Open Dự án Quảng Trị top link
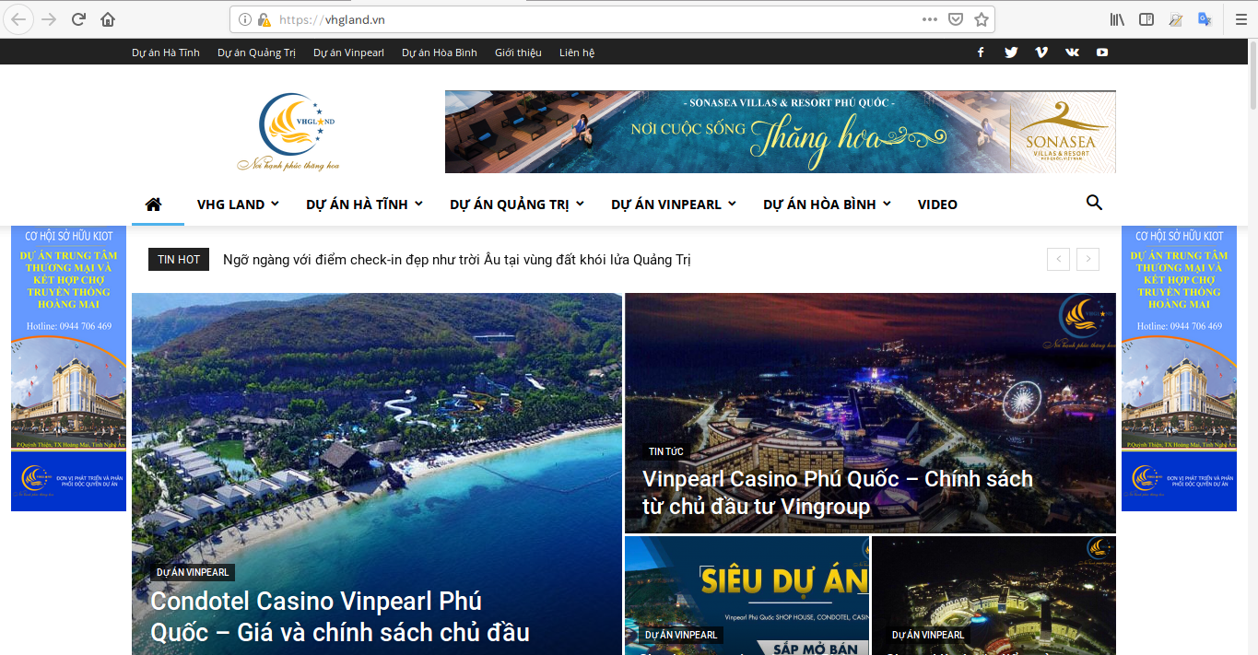Screen dimensions: 1258x655 (256, 53)
